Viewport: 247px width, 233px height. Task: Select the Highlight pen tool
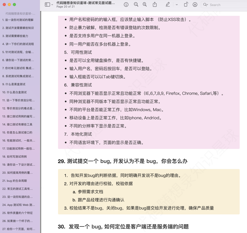(x=168, y=4)
